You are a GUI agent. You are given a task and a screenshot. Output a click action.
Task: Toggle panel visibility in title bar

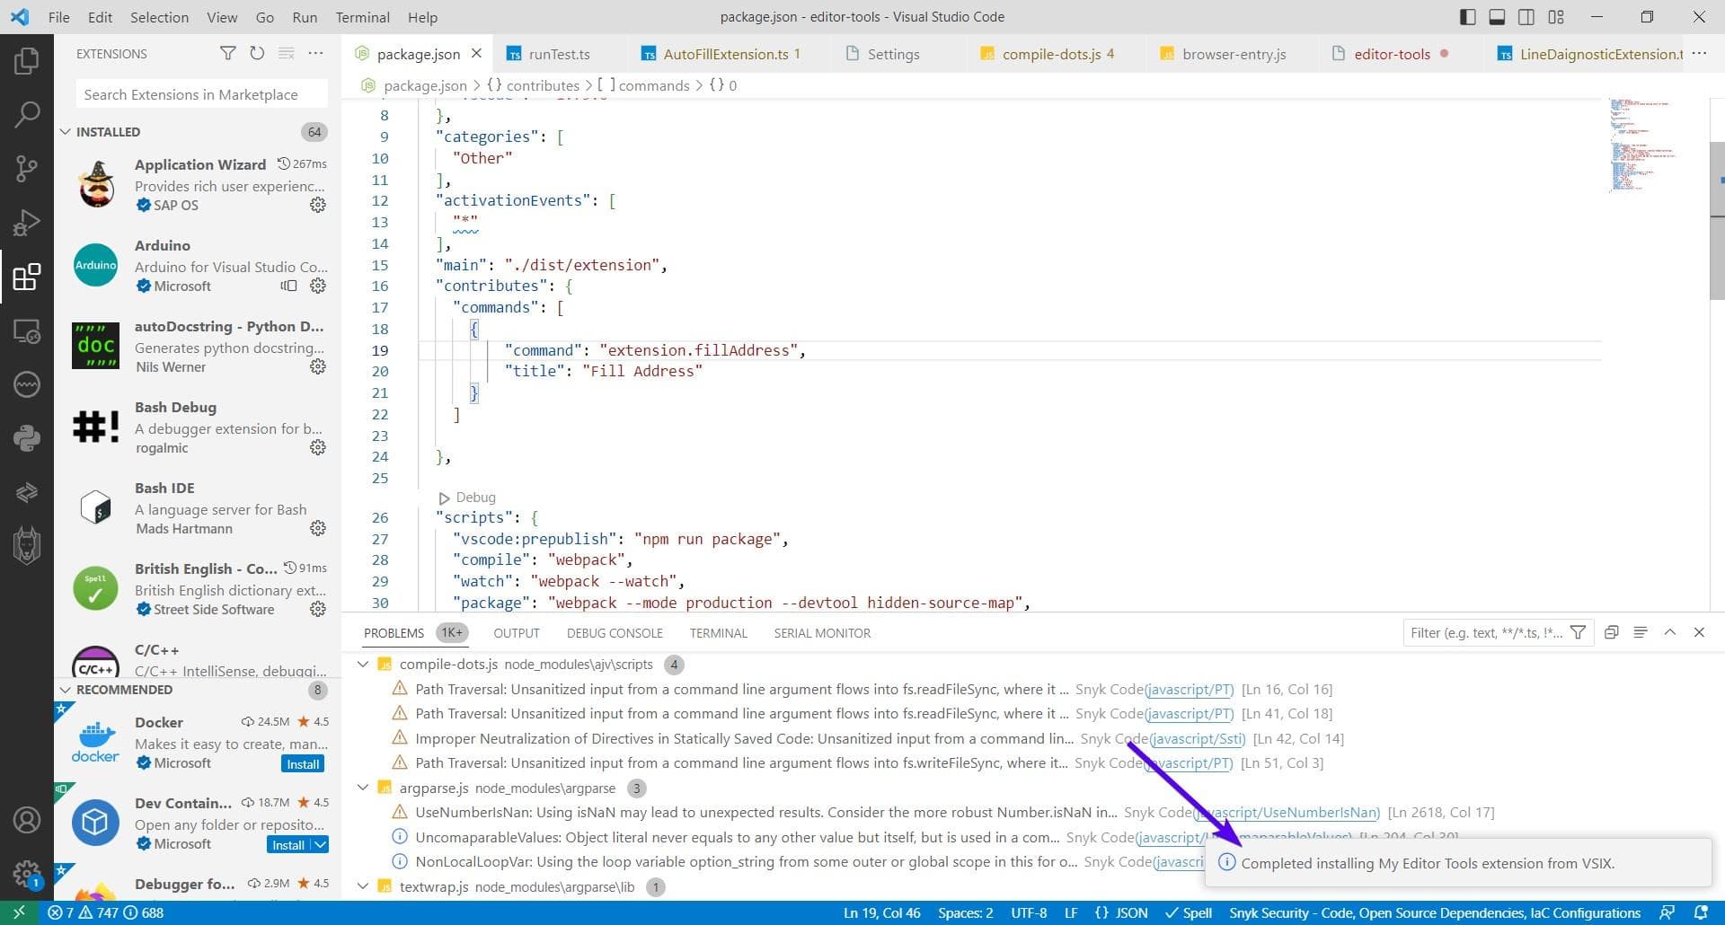tap(1497, 17)
